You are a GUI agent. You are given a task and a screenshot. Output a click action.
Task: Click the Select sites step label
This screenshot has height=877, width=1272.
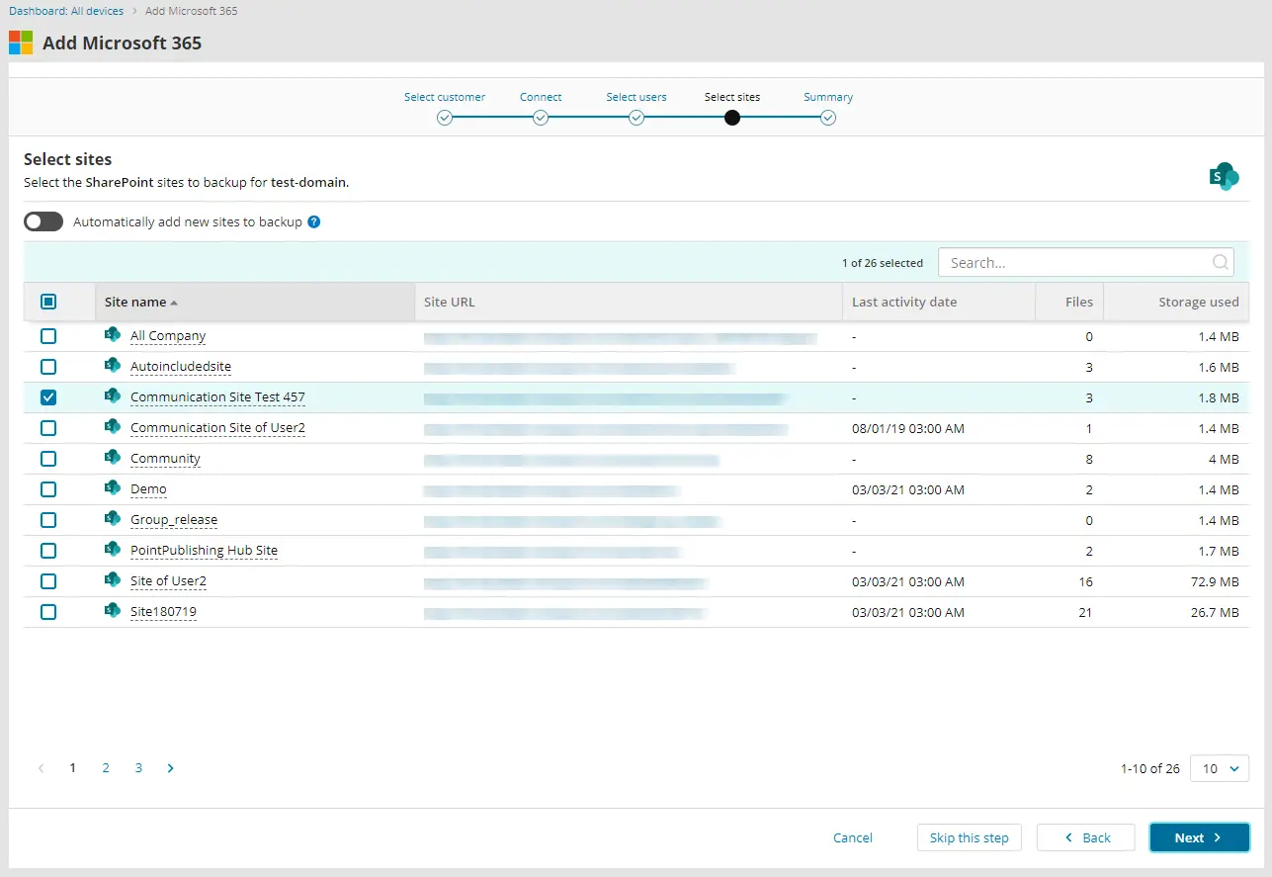point(732,97)
